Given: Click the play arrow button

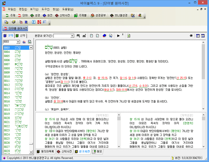Looking at the screenshot, I should [x=118, y=36].
